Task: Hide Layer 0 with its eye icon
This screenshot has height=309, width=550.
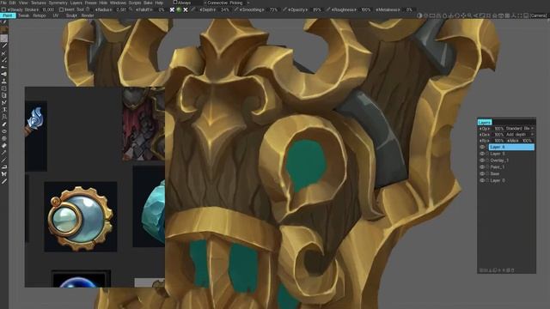Action: coord(482,180)
